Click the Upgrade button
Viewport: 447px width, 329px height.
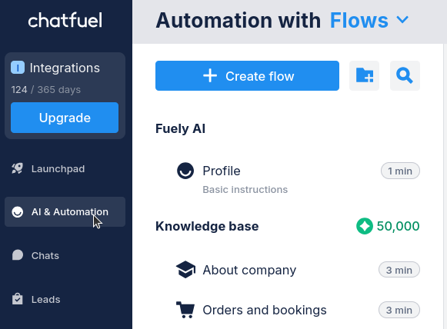click(65, 118)
